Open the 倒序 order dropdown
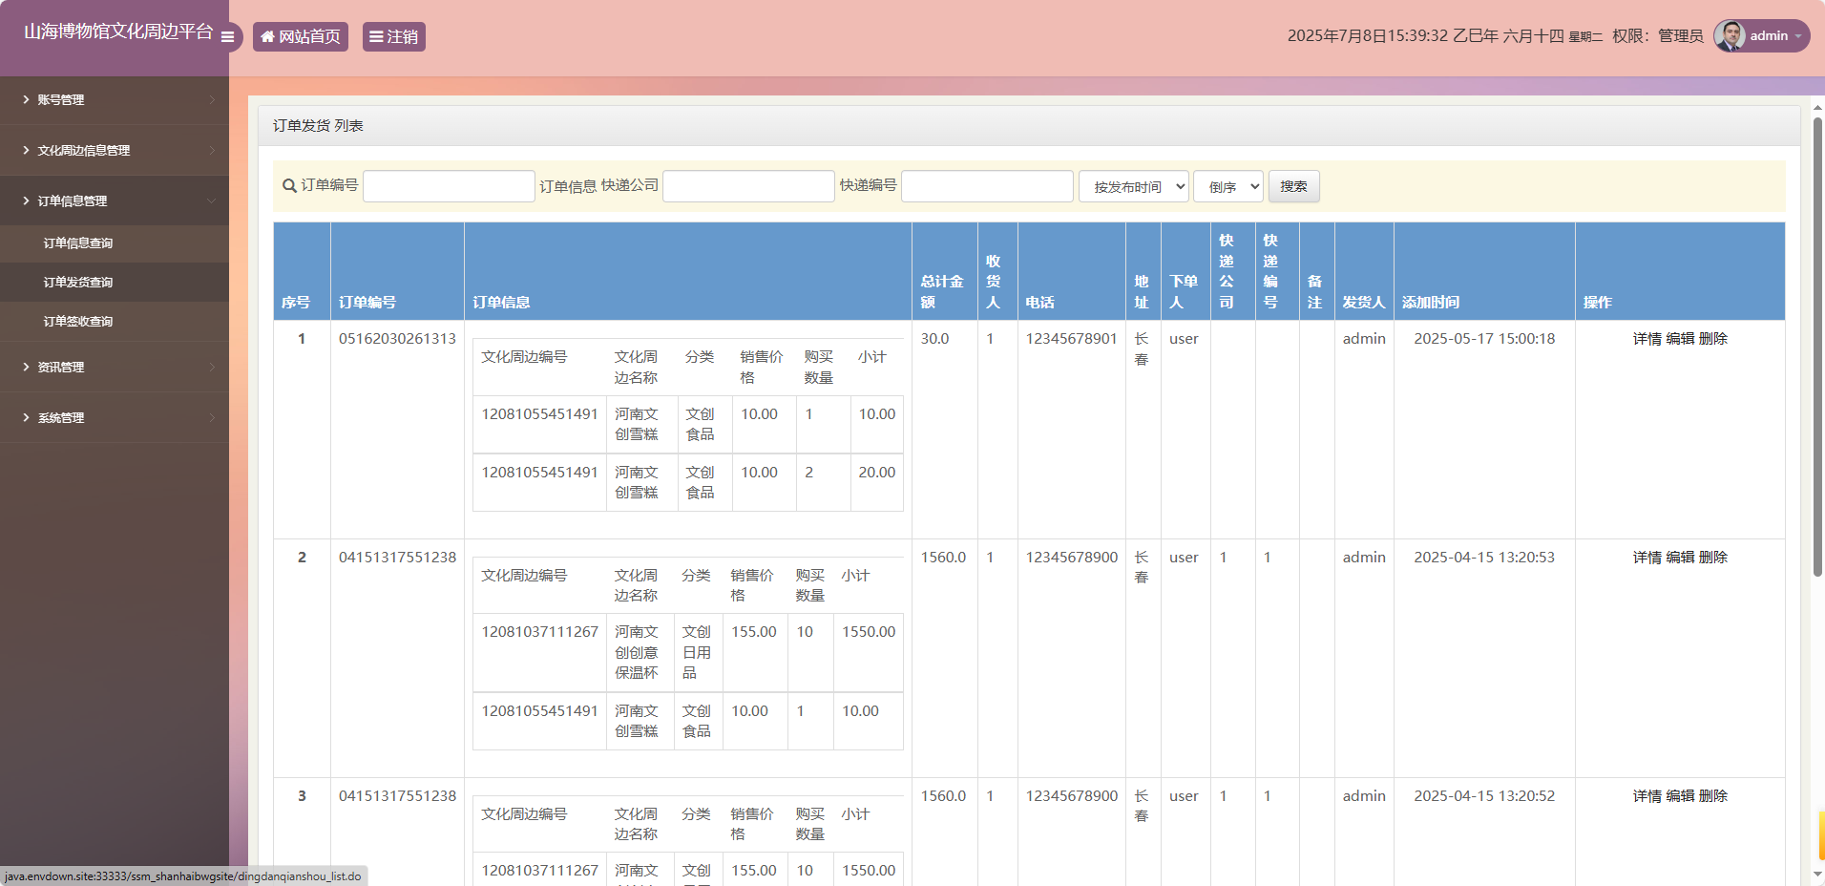 coord(1228,187)
